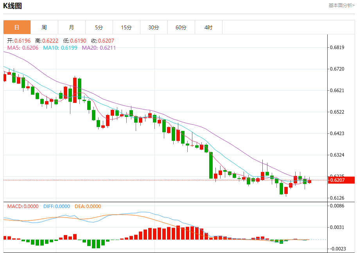Switch to the 周 weekly tab
357x253 pixels.
[x=44, y=27]
